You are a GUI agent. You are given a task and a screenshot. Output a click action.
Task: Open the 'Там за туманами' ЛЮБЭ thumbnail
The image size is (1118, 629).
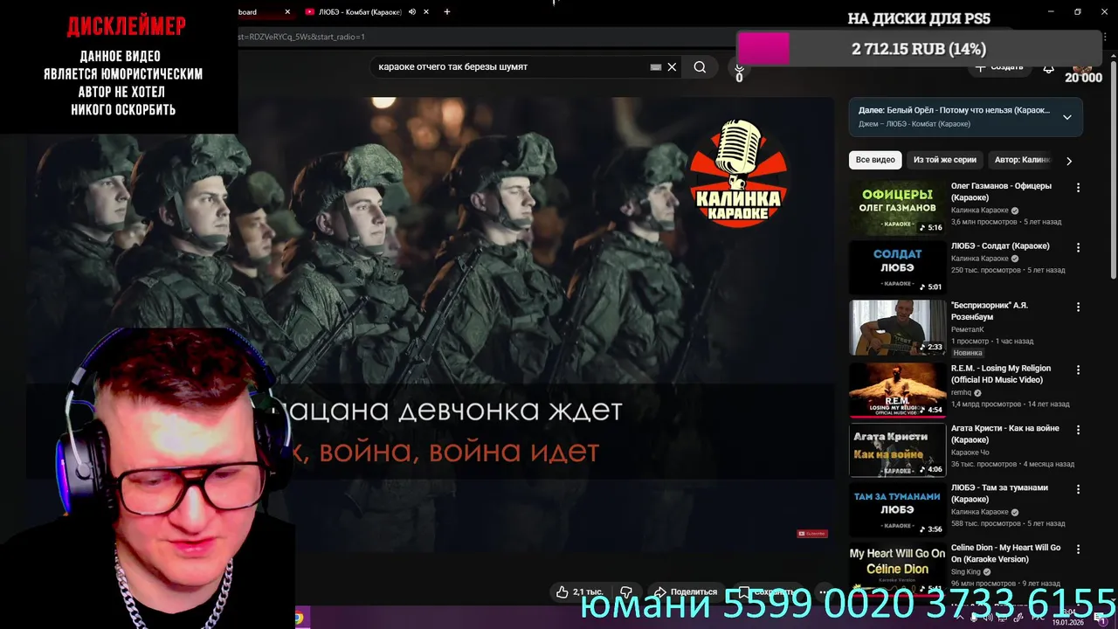[x=898, y=510]
